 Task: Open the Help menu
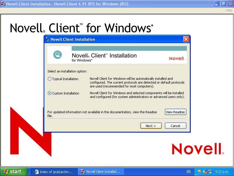(x=229, y=10)
